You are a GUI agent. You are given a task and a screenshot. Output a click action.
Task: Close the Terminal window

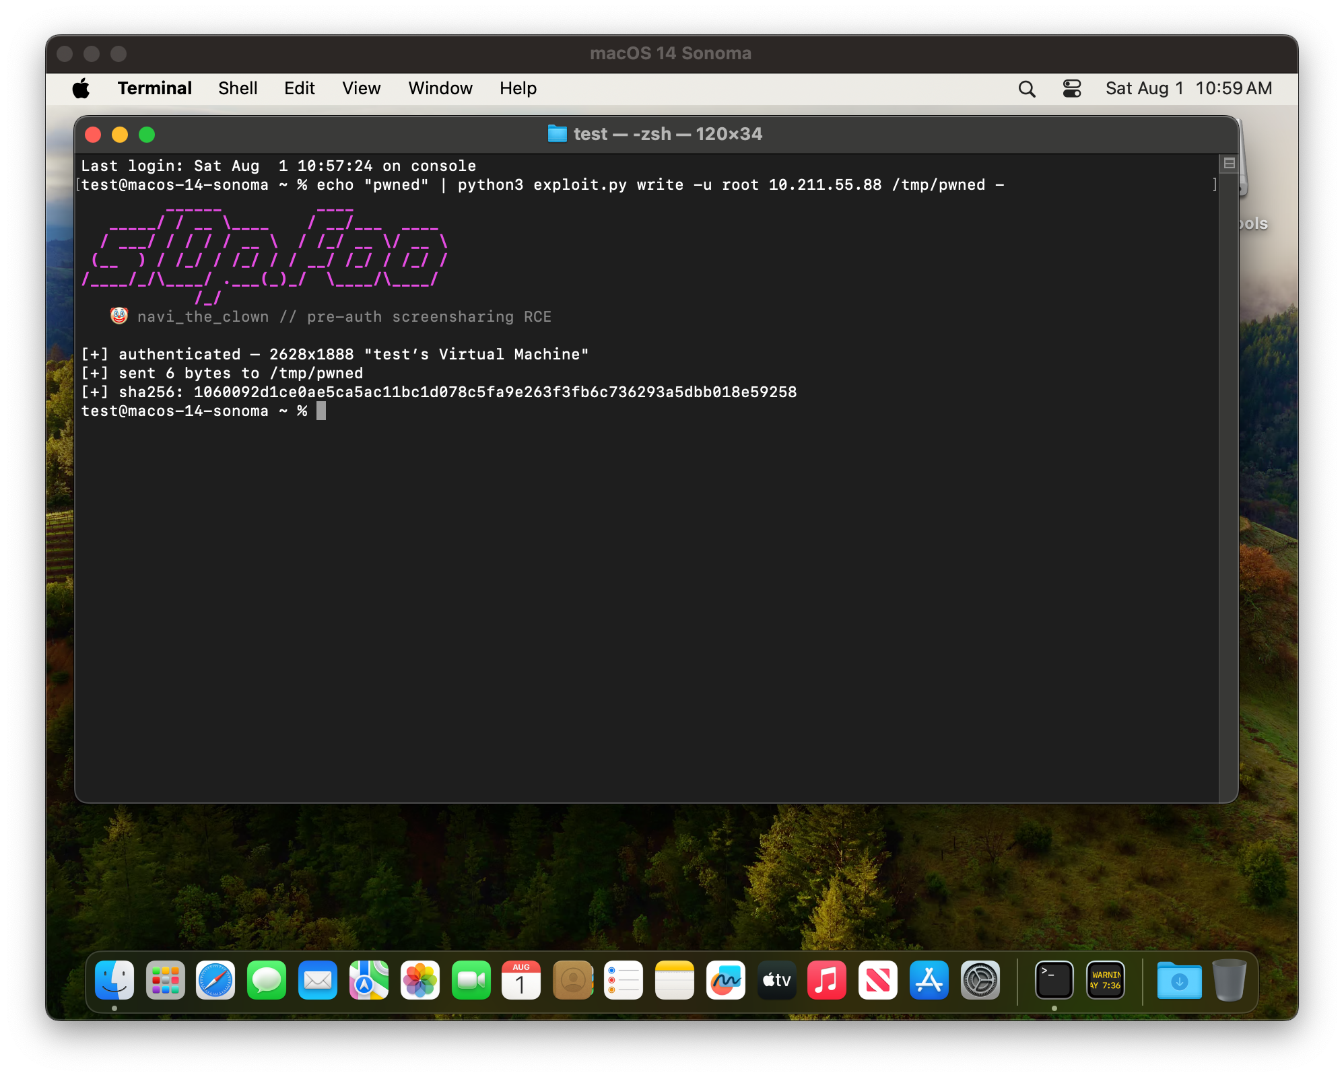click(93, 135)
